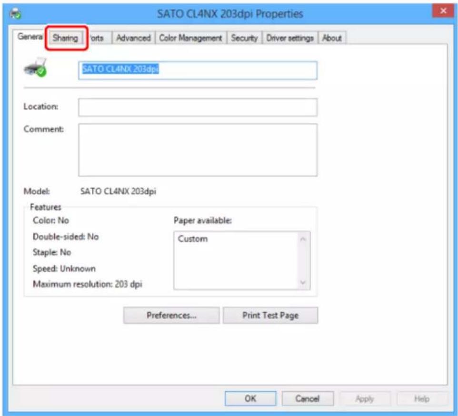Image resolution: width=458 pixels, height=416 pixels.
Task: Show the About tab
Action: (x=332, y=38)
